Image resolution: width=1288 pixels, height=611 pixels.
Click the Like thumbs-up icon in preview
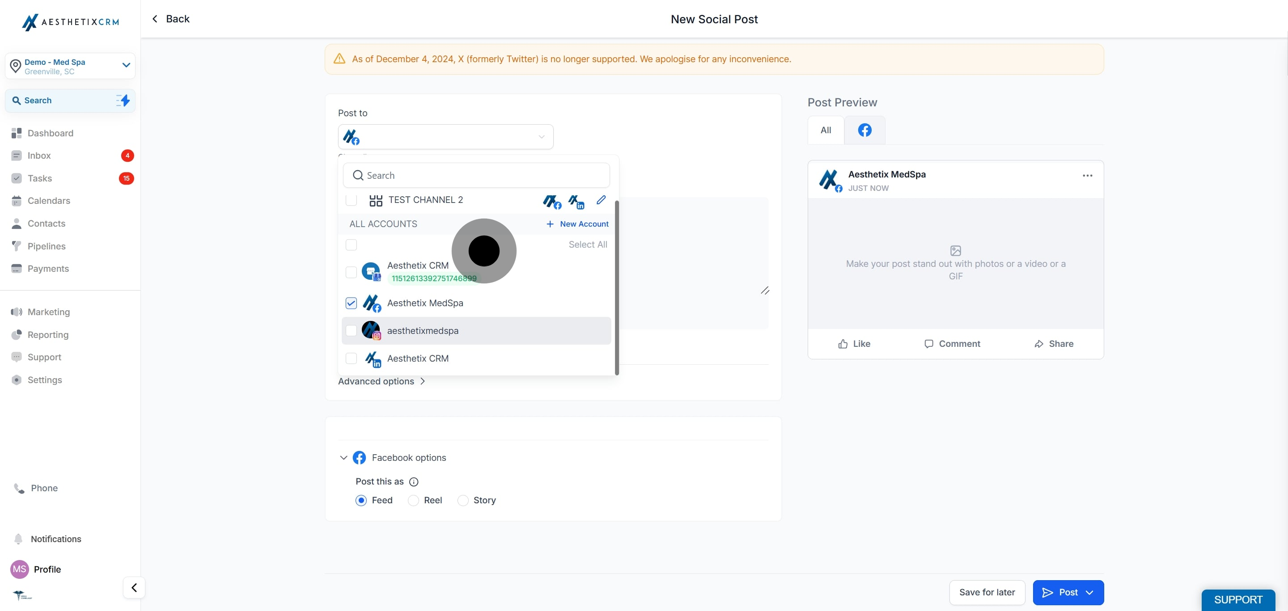pos(843,344)
